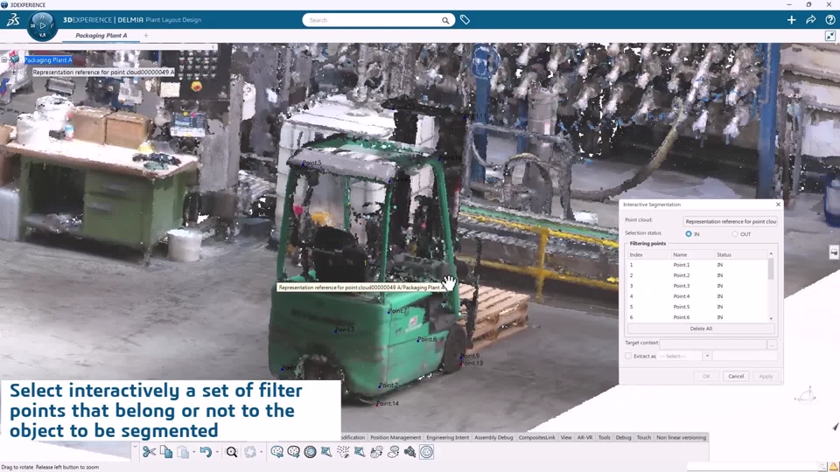Switch to CompositesLink tab
The height and width of the screenshot is (472, 840).
click(x=536, y=437)
